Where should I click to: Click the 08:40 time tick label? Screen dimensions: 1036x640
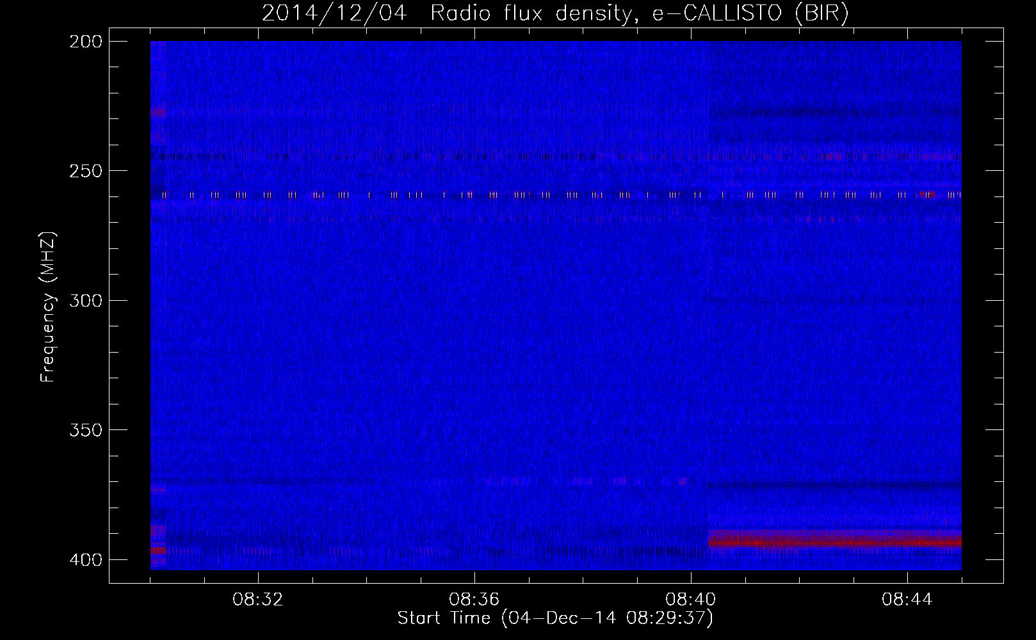click(691, 600)
